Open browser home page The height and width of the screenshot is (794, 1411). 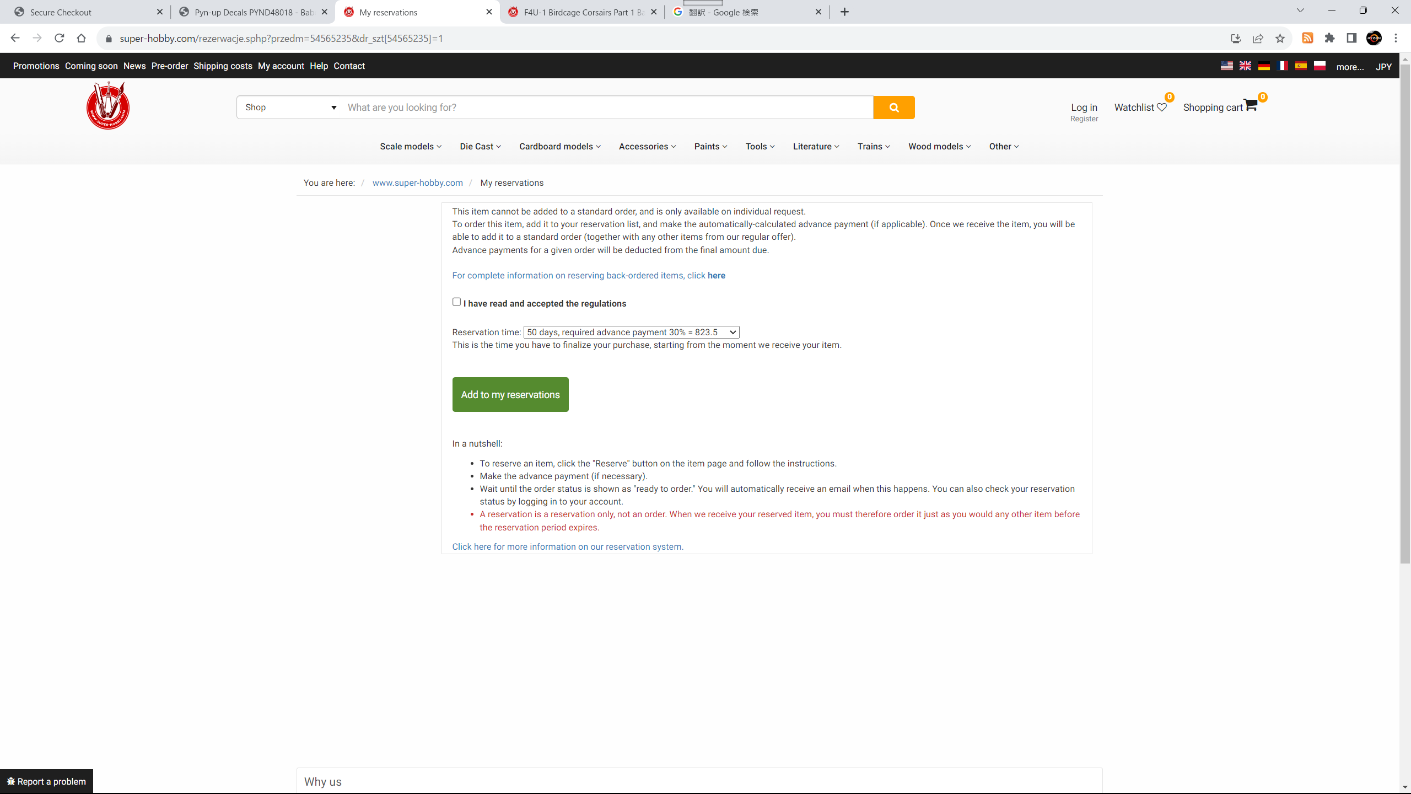coord(81,38)
